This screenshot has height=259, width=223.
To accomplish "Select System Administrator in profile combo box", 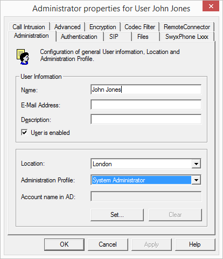I will pos(142,180).
